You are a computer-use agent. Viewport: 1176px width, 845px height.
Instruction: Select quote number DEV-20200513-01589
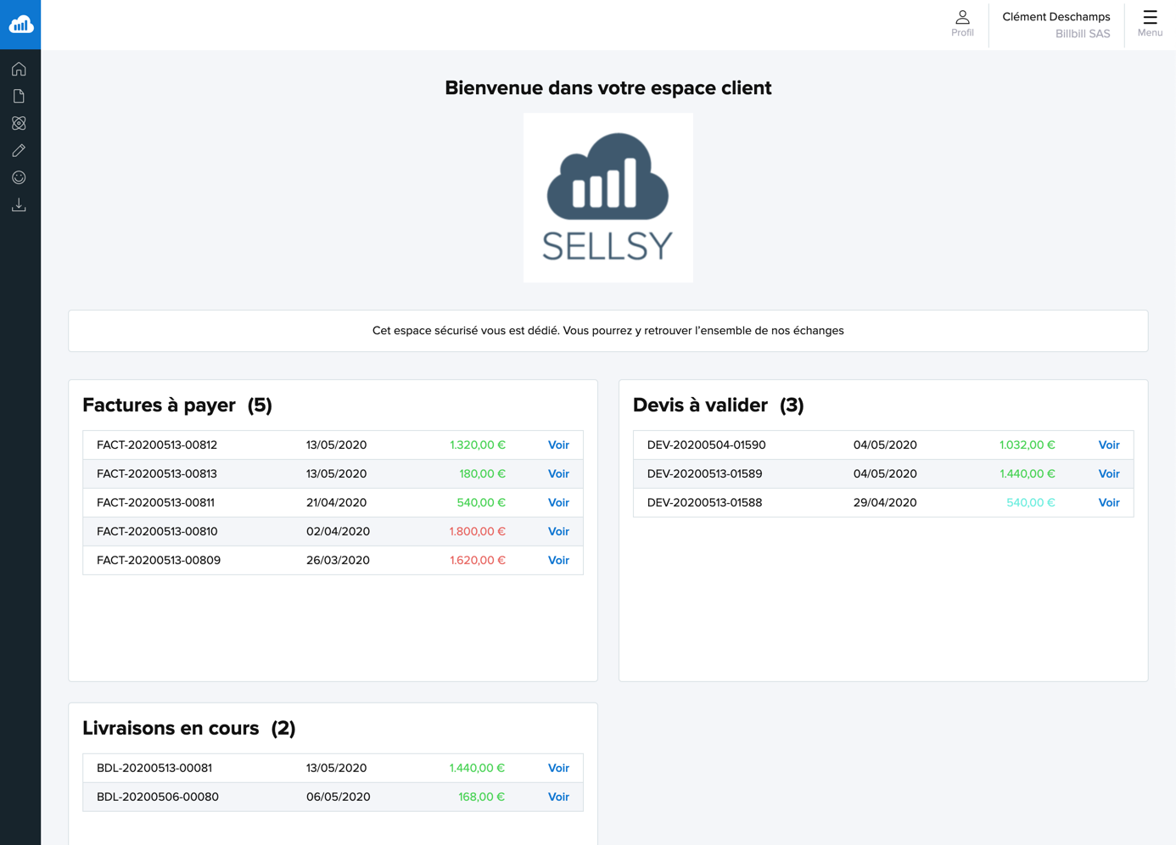tap(704, 473)
